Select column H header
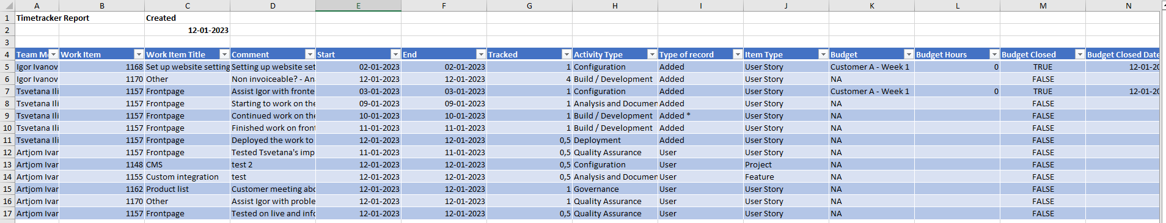 [615, 5]
